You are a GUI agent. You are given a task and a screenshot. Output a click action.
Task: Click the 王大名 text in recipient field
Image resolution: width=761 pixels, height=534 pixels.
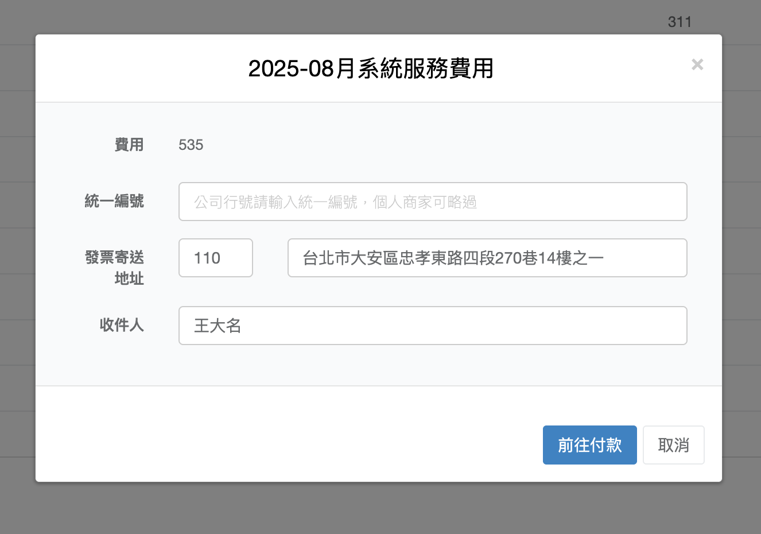click(218, 326)
